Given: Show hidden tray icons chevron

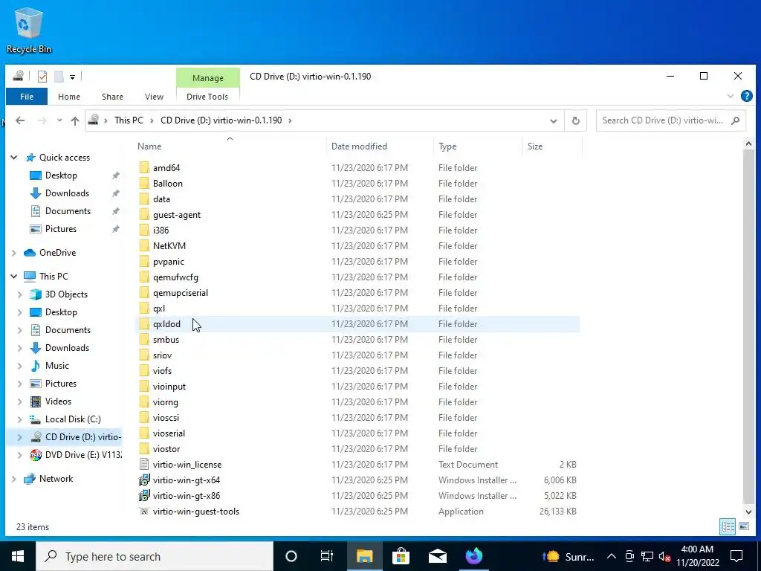Looking at the screenshot, I should [612, 556].
